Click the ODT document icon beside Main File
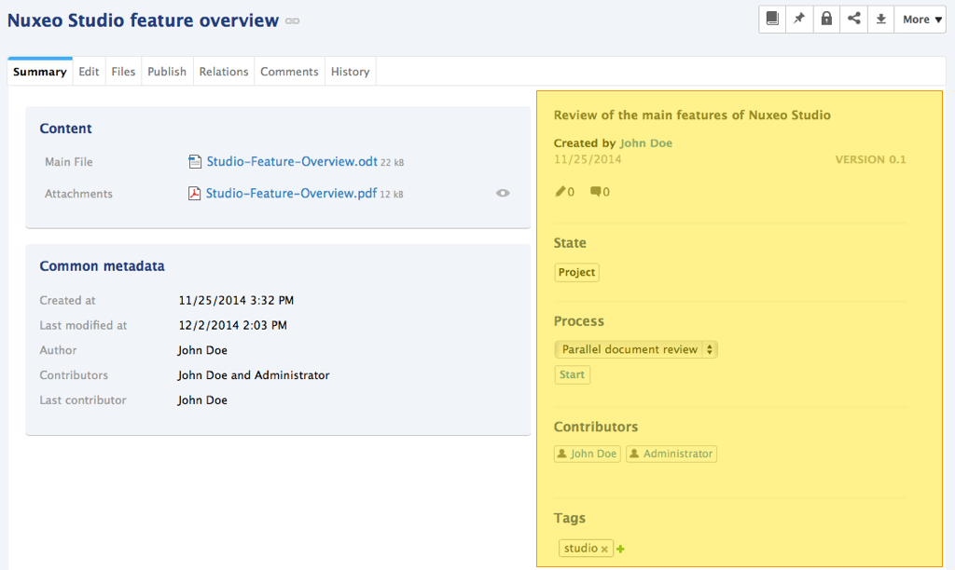The image size is (955, 570). pyautogui.click(x=195, y=161)
